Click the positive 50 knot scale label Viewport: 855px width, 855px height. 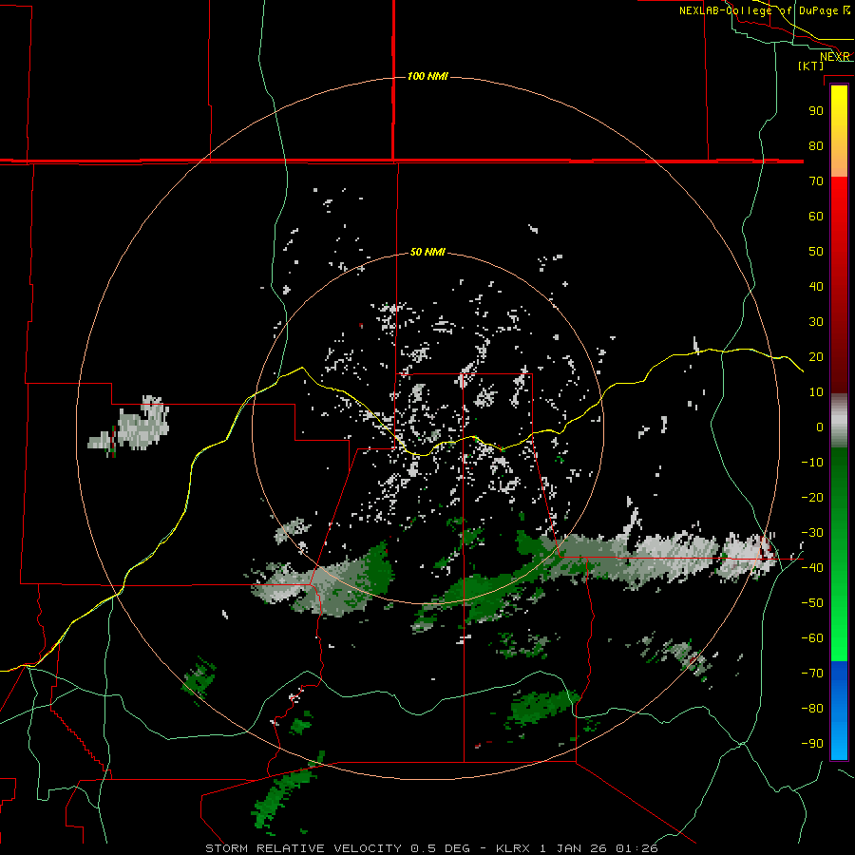click(816, 252)
